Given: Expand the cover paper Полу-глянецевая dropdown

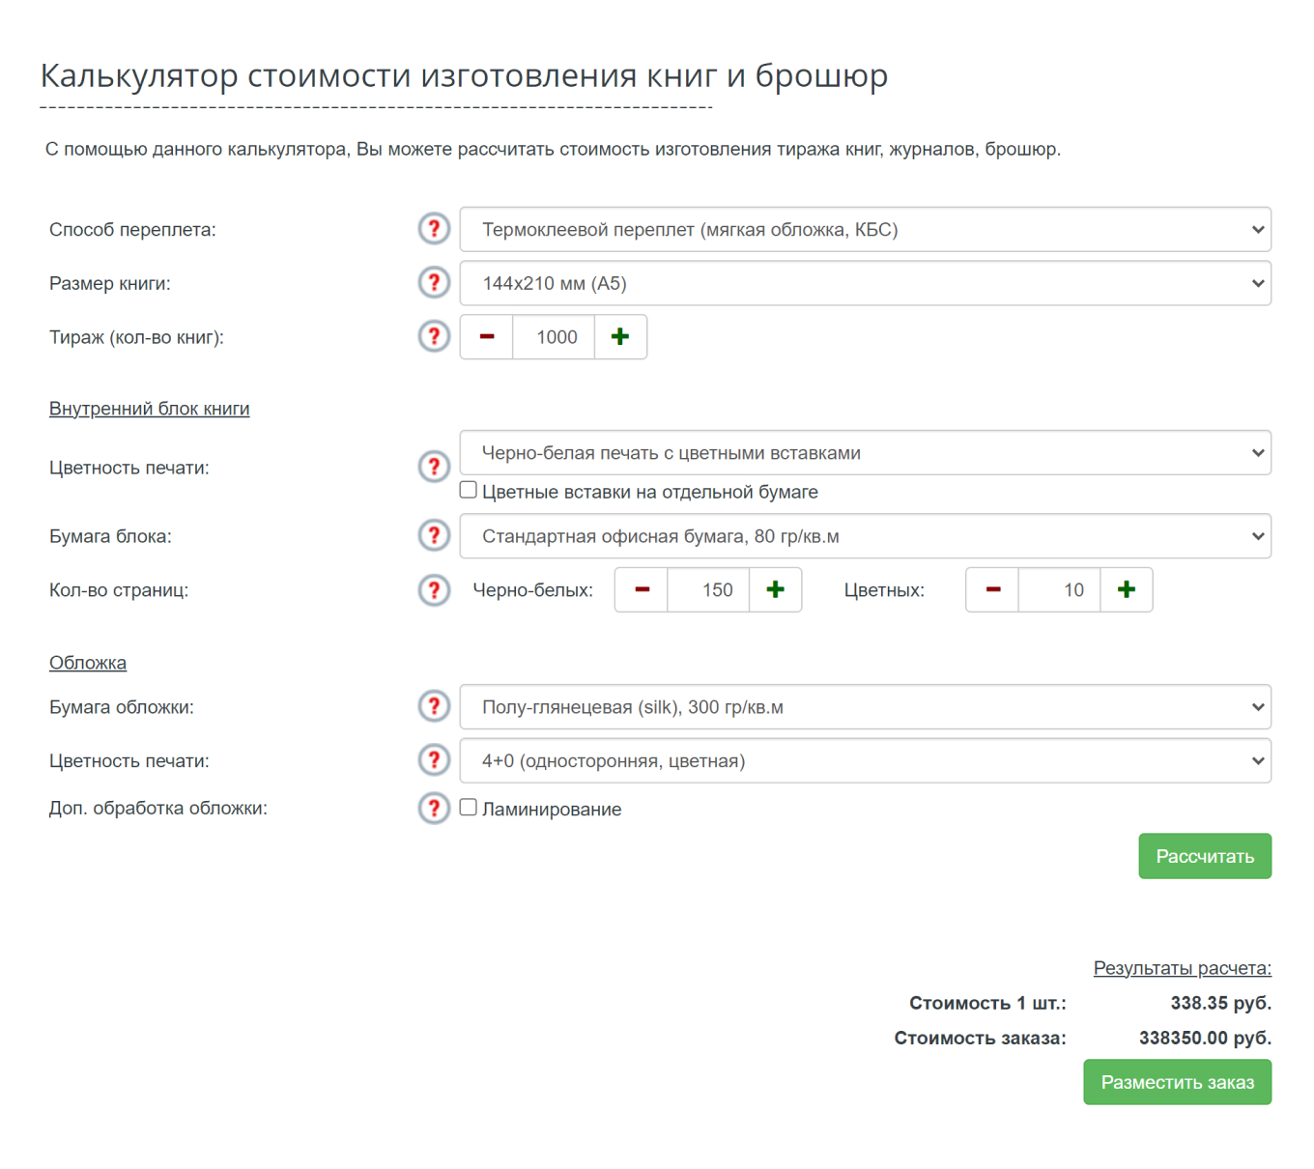Looking at the screenshot, I should [865, 707].
